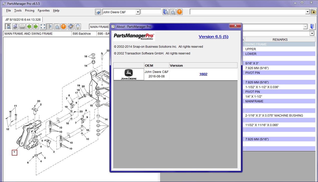
Task: Click the blue return arrow icon beside OEM selector
Action: [x=98, y=12]
